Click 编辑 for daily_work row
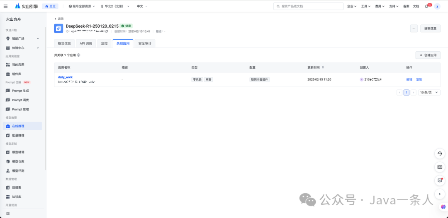 pos(409,79)
